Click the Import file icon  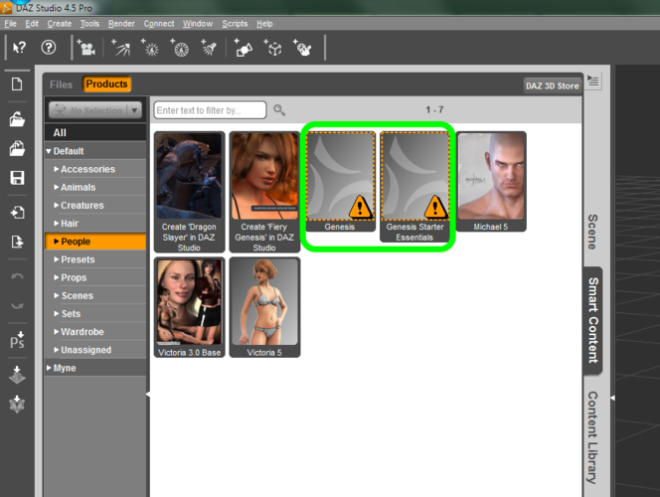17,213
